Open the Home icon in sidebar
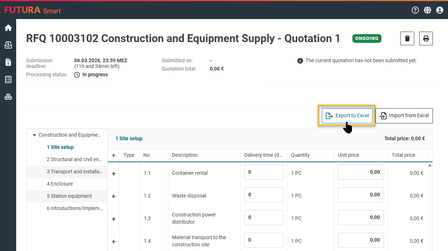Screen dimensions: 448x251 point(8,28)
